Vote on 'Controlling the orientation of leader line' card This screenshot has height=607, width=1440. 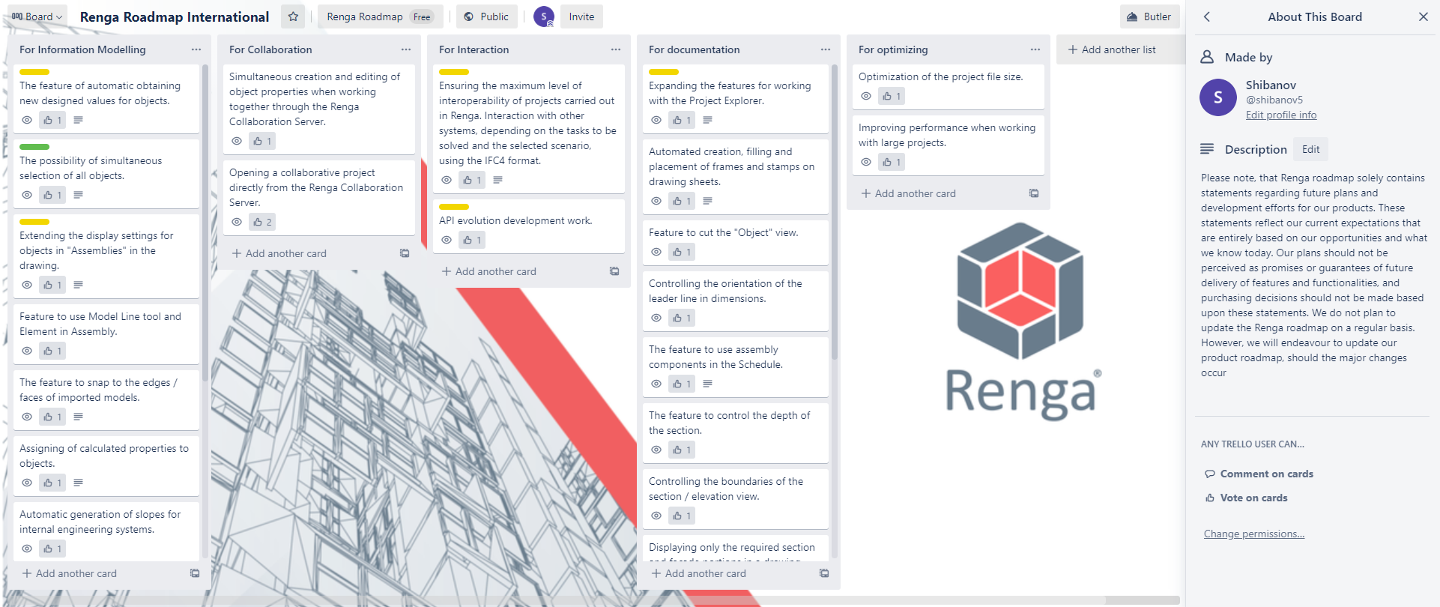[682, 318]
